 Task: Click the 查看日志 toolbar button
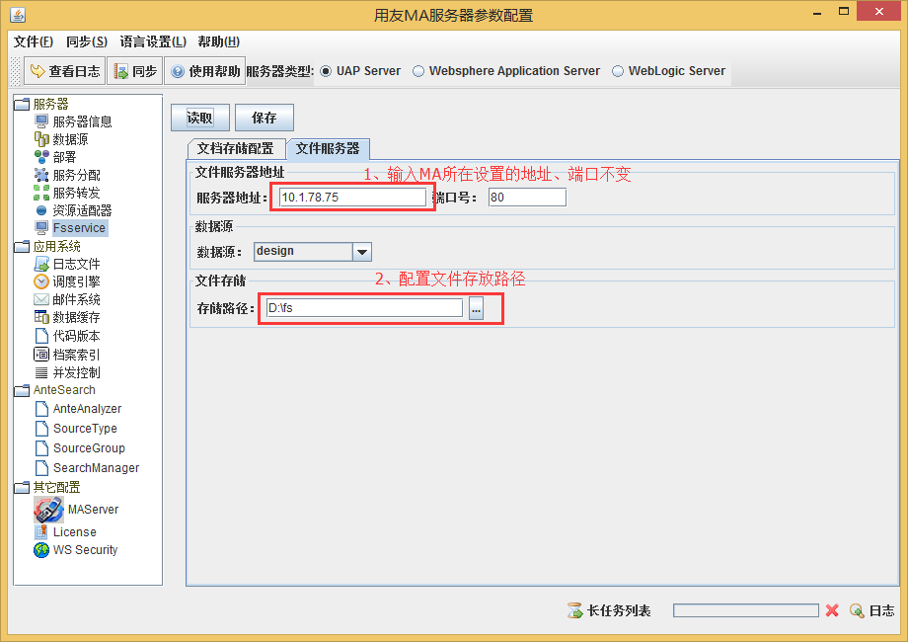(x=65, y=71)
